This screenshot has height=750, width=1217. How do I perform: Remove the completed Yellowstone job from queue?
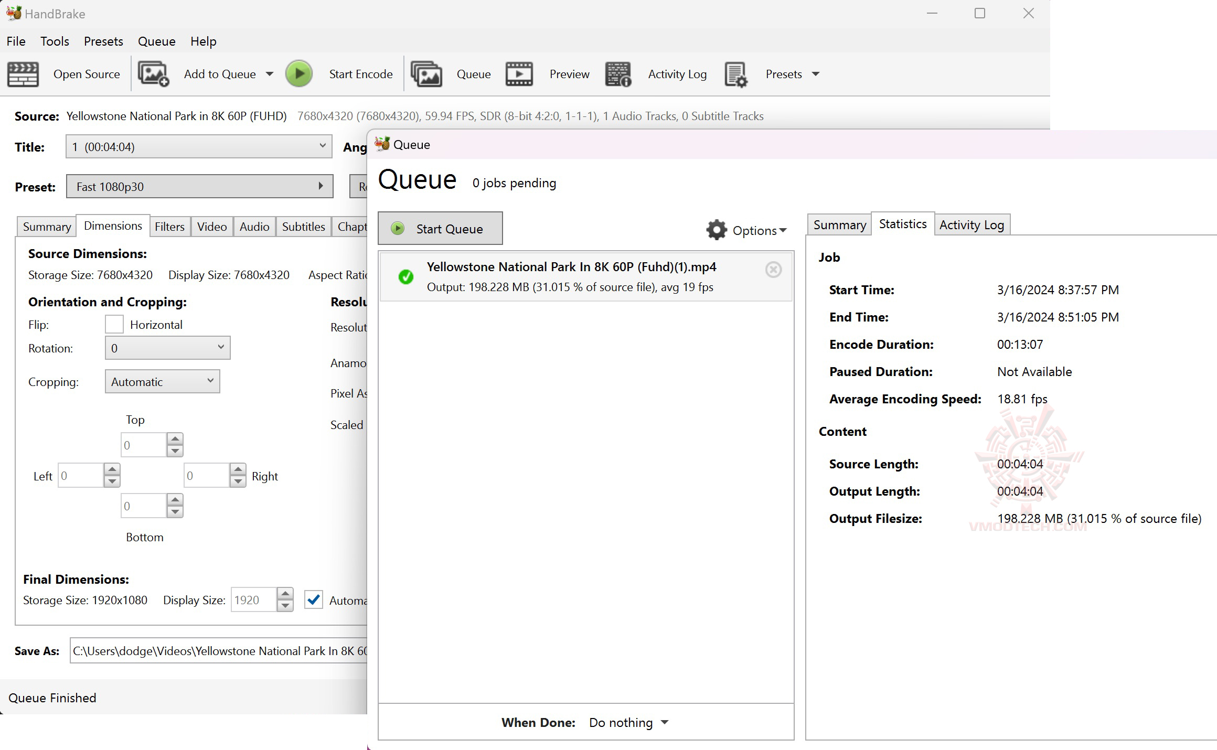tap(773, 270)
